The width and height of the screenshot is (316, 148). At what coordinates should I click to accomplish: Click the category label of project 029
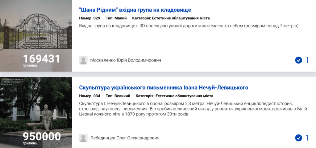pos(171,18)
